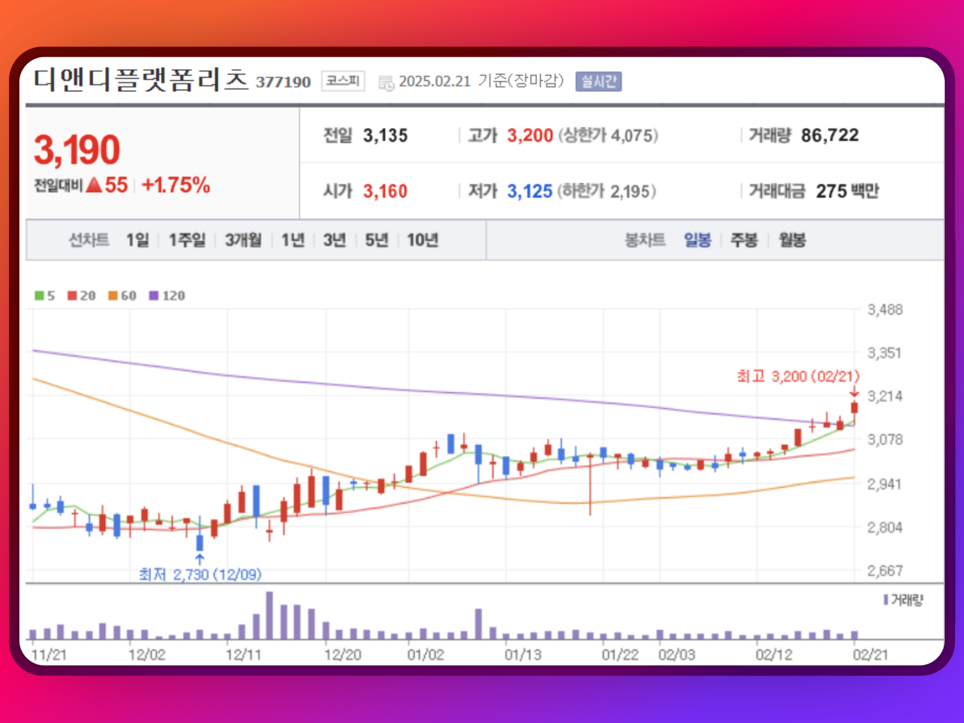Select the 5년 line chart tab
Screen dimensions: 964x723
(x=377, y=240)
